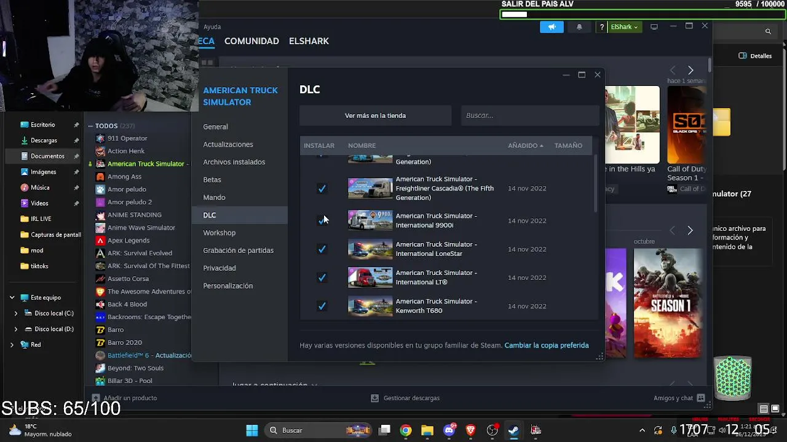Click into the DLC Buscar search field
Screen dimensions: 787x442
(x=530, y=115)
